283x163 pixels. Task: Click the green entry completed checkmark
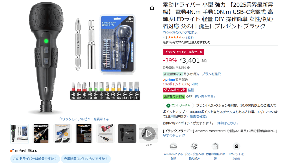[168, 106]
